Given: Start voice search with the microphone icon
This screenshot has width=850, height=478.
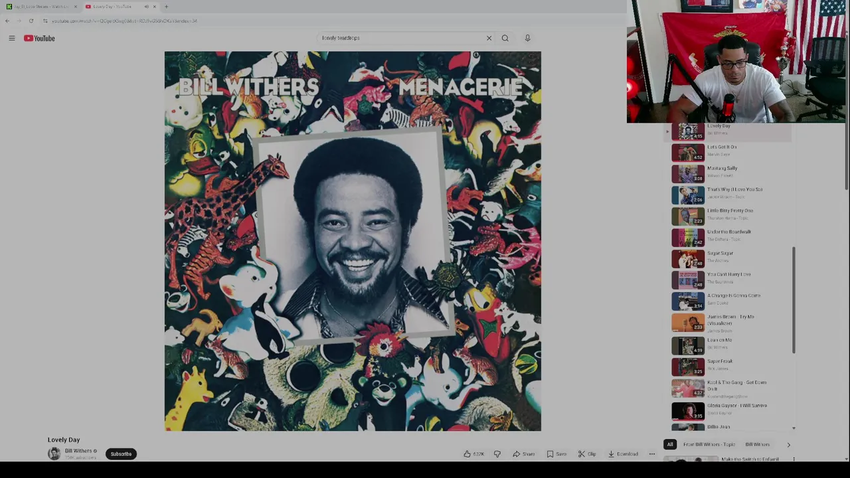Looking at the screenshot, I should pos(527,38).
